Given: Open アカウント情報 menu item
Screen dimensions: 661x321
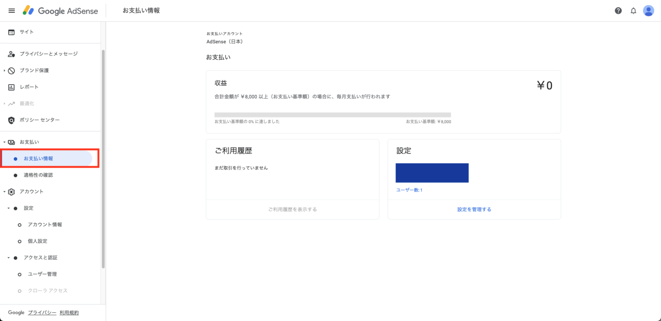Looking at the screenshot, I should [x=45, y=225].
